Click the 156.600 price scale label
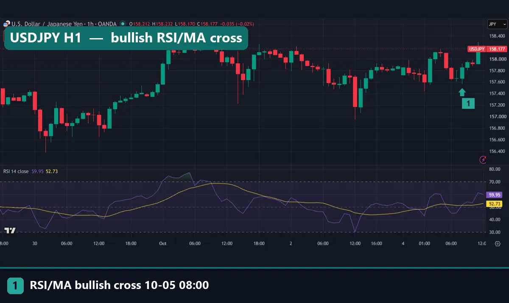 pos(497,139)
